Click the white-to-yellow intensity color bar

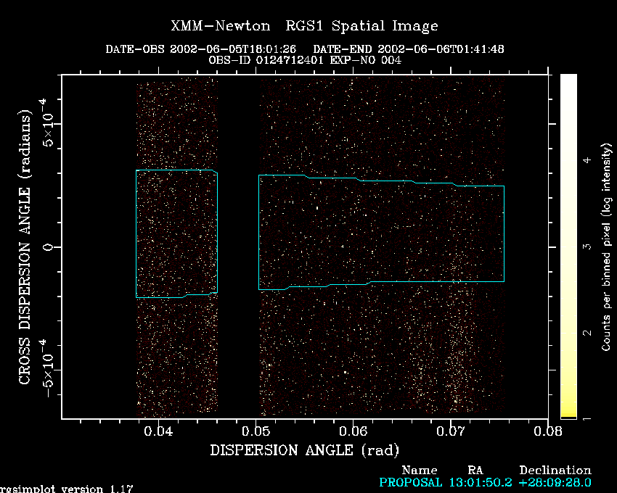(x=568, y=246)
